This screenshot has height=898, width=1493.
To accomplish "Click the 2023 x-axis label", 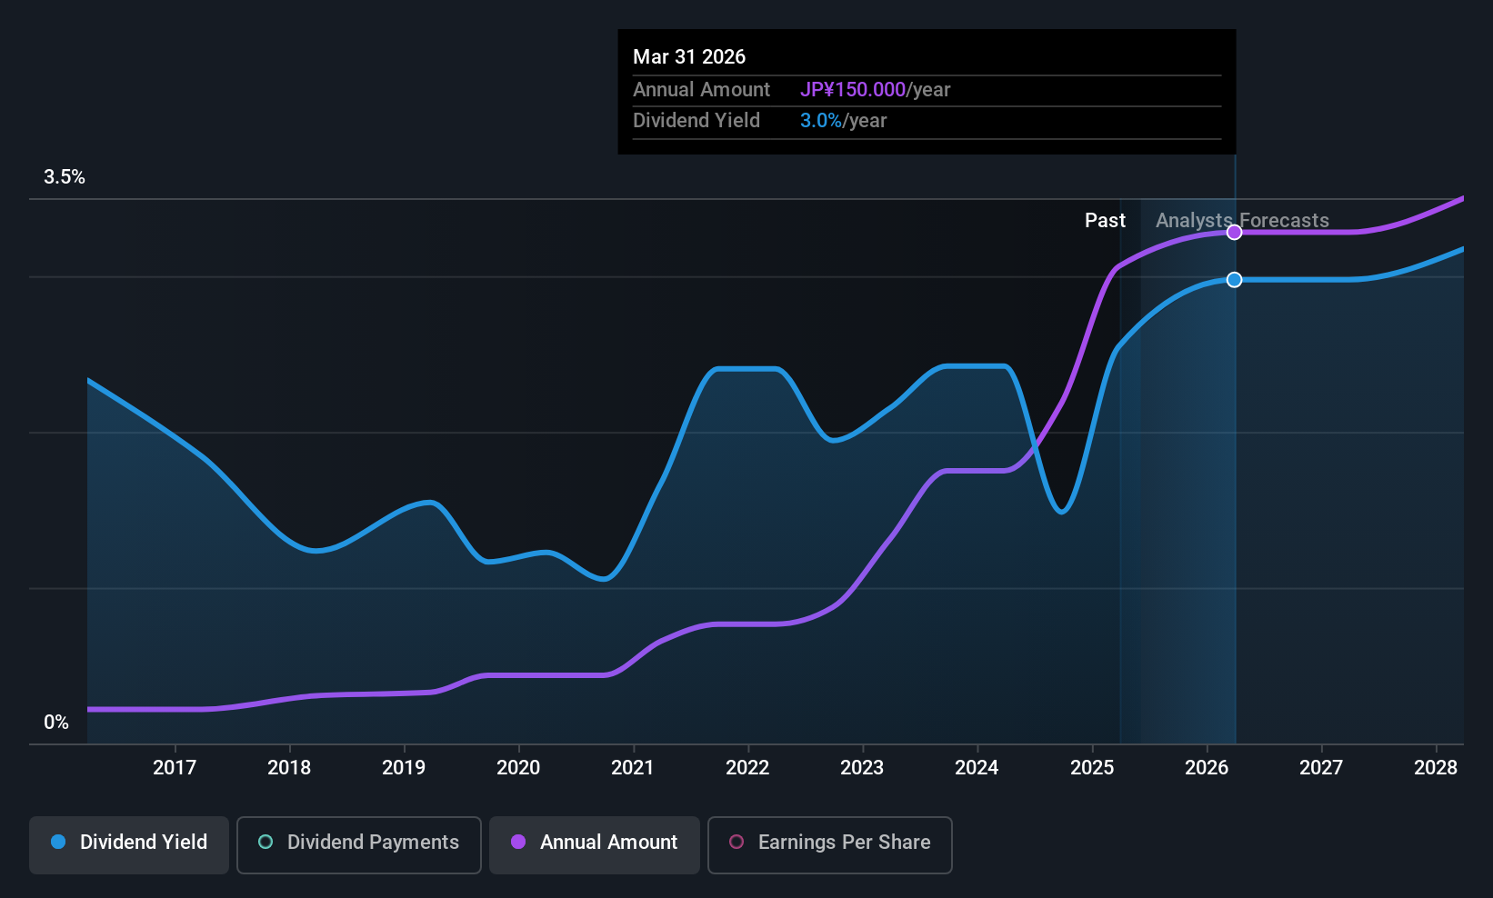I will point(862,768).
